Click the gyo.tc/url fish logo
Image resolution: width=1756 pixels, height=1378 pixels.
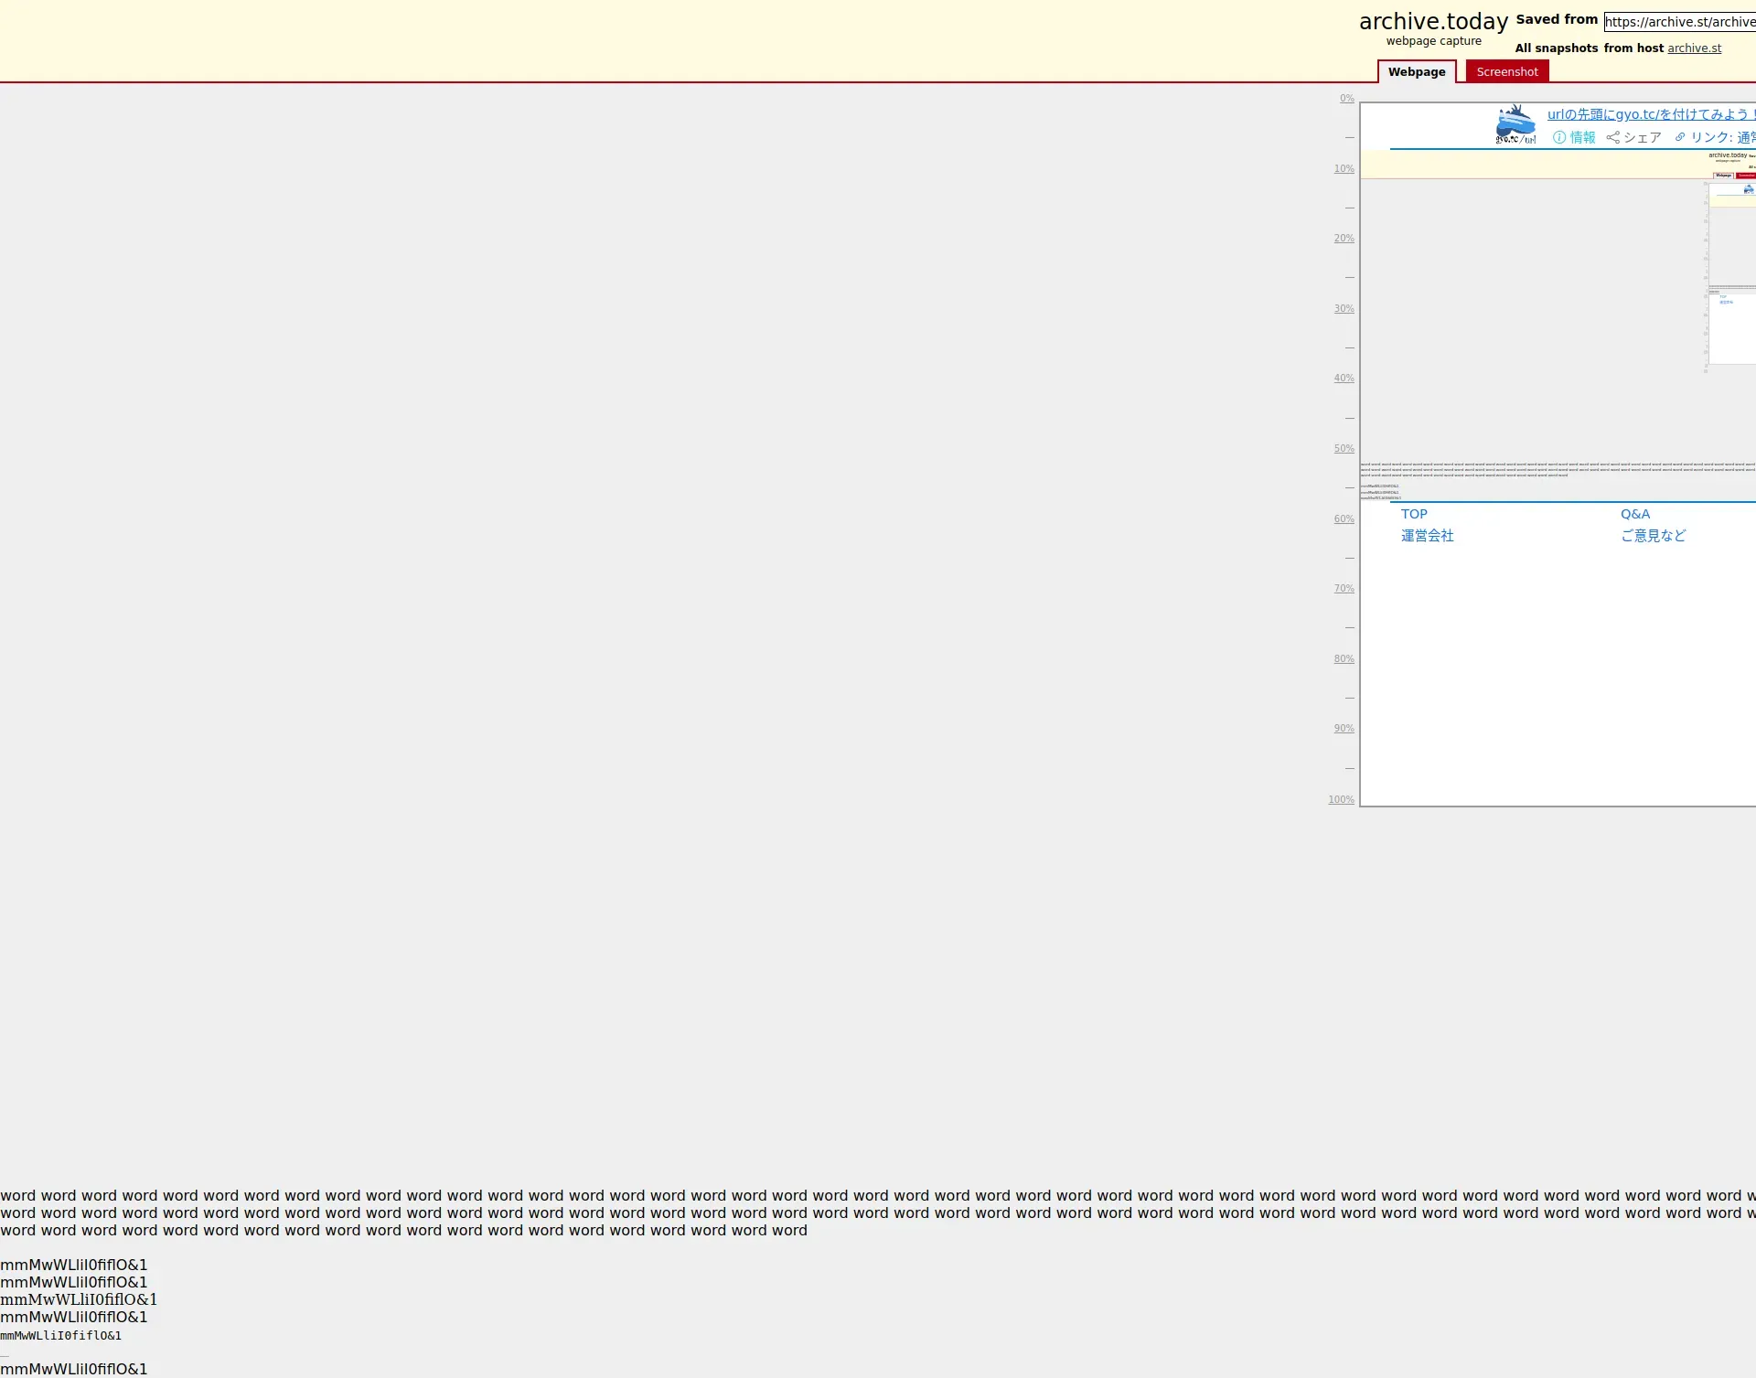[1515, 124]
